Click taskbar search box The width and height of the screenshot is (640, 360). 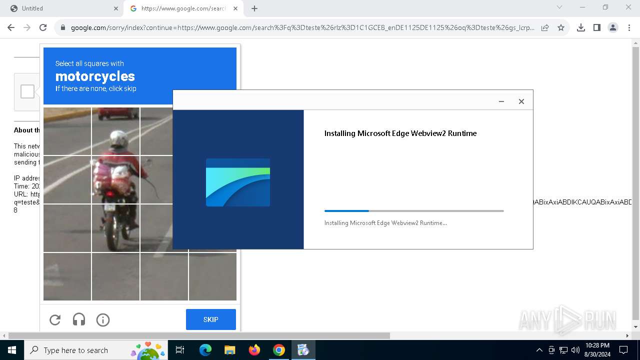(x=96, y=350)
